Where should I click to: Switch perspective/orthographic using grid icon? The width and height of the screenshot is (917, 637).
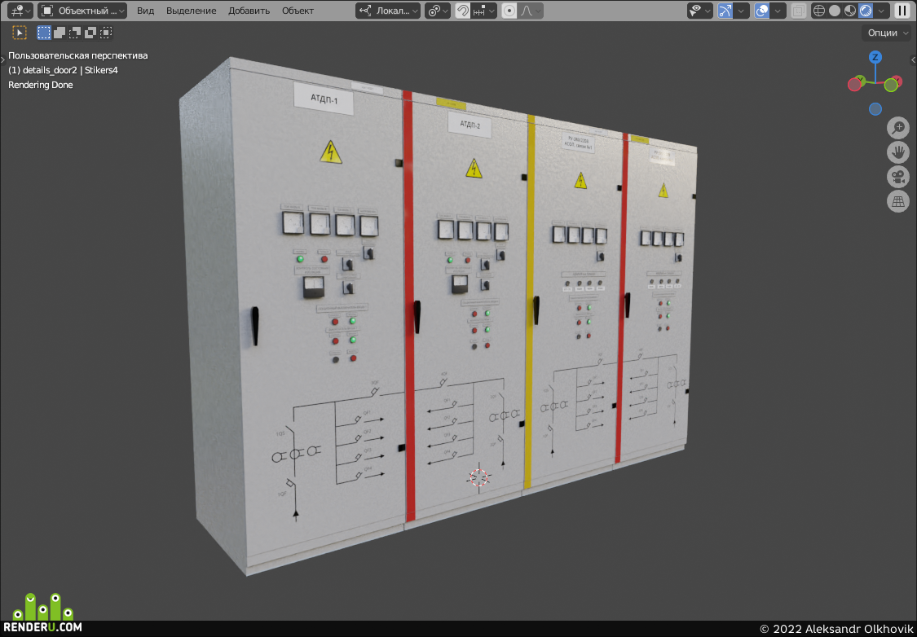coord(897,201)
